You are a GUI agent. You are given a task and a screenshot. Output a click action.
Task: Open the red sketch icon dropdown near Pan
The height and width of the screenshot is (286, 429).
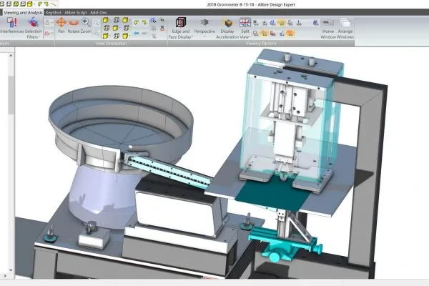pos(52,33)
